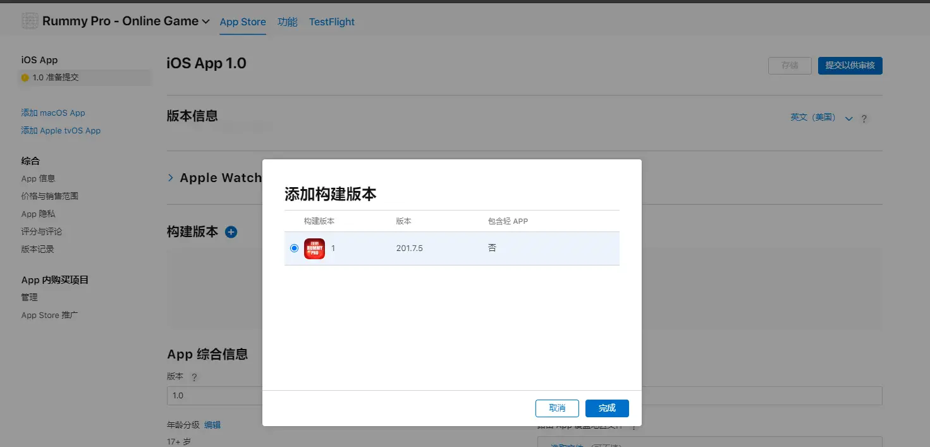
Task: Click the 构建版本 column header
Action: [x=319, y=221]
